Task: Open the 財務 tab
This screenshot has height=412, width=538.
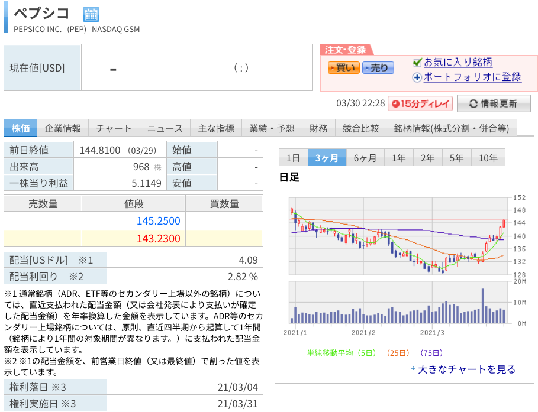Action: pyautogui.click(x=318, y=128)
